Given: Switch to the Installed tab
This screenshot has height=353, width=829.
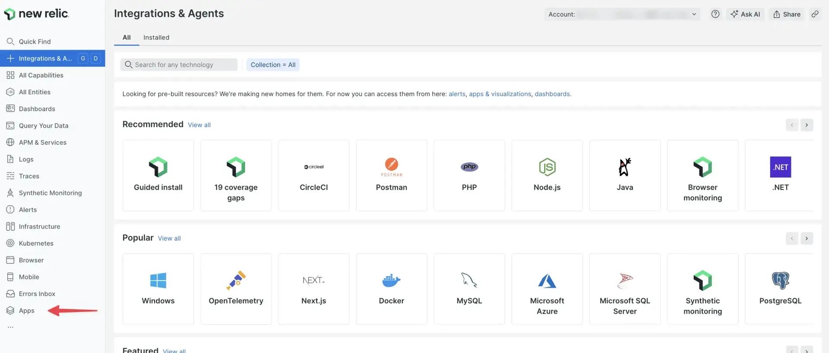Looking at the screenshot, I should (x=156, y=37).
